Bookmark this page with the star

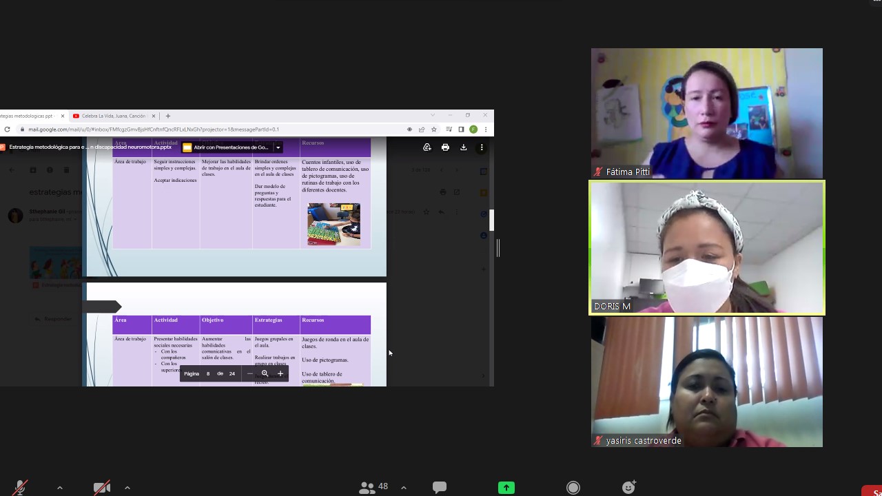(x=434, y=130)
